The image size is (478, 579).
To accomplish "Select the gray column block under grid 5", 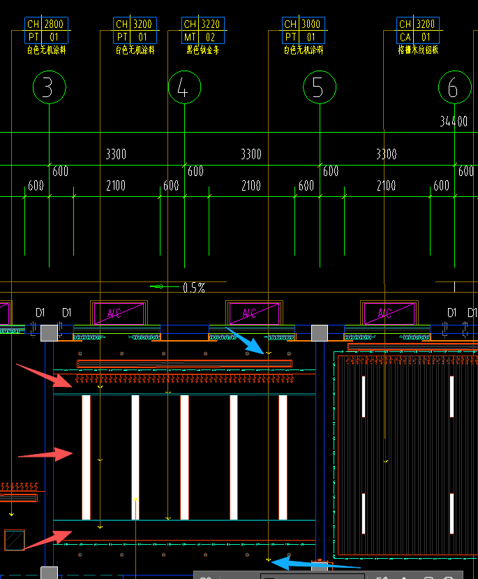I will click(320, 333).
